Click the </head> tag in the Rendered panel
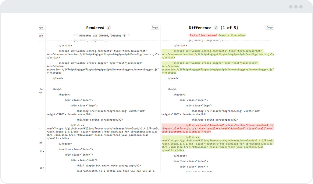The image size is (313, 184). tap(58, 78)
